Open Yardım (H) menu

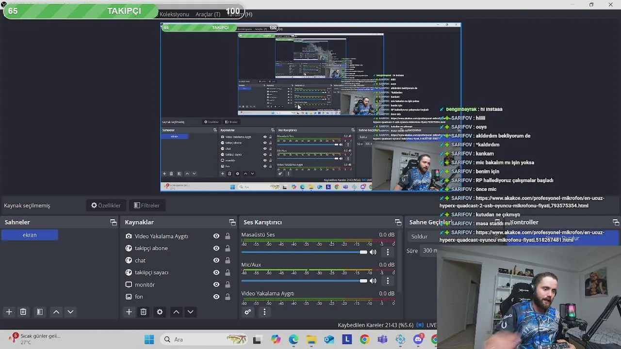pyautogui.click(x=240, y=14)
